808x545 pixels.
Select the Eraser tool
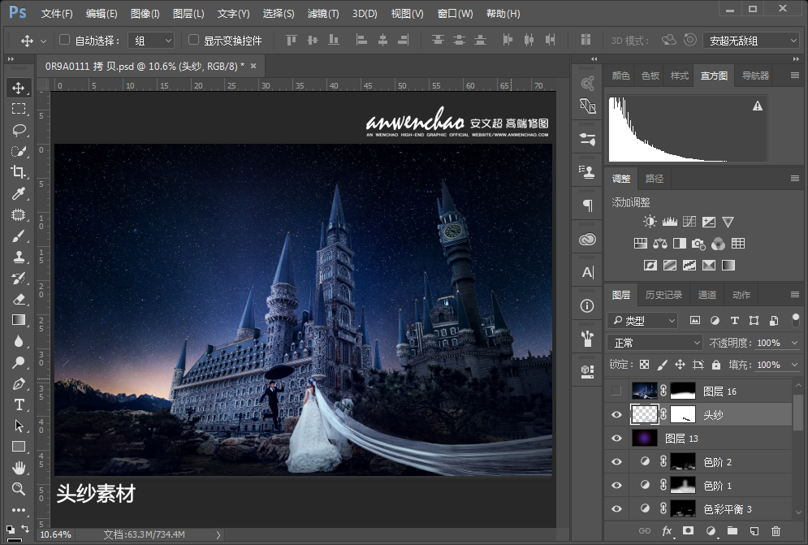(x=19, y=299)
